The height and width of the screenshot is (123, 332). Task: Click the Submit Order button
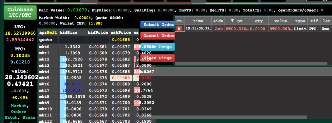[157, 25]
